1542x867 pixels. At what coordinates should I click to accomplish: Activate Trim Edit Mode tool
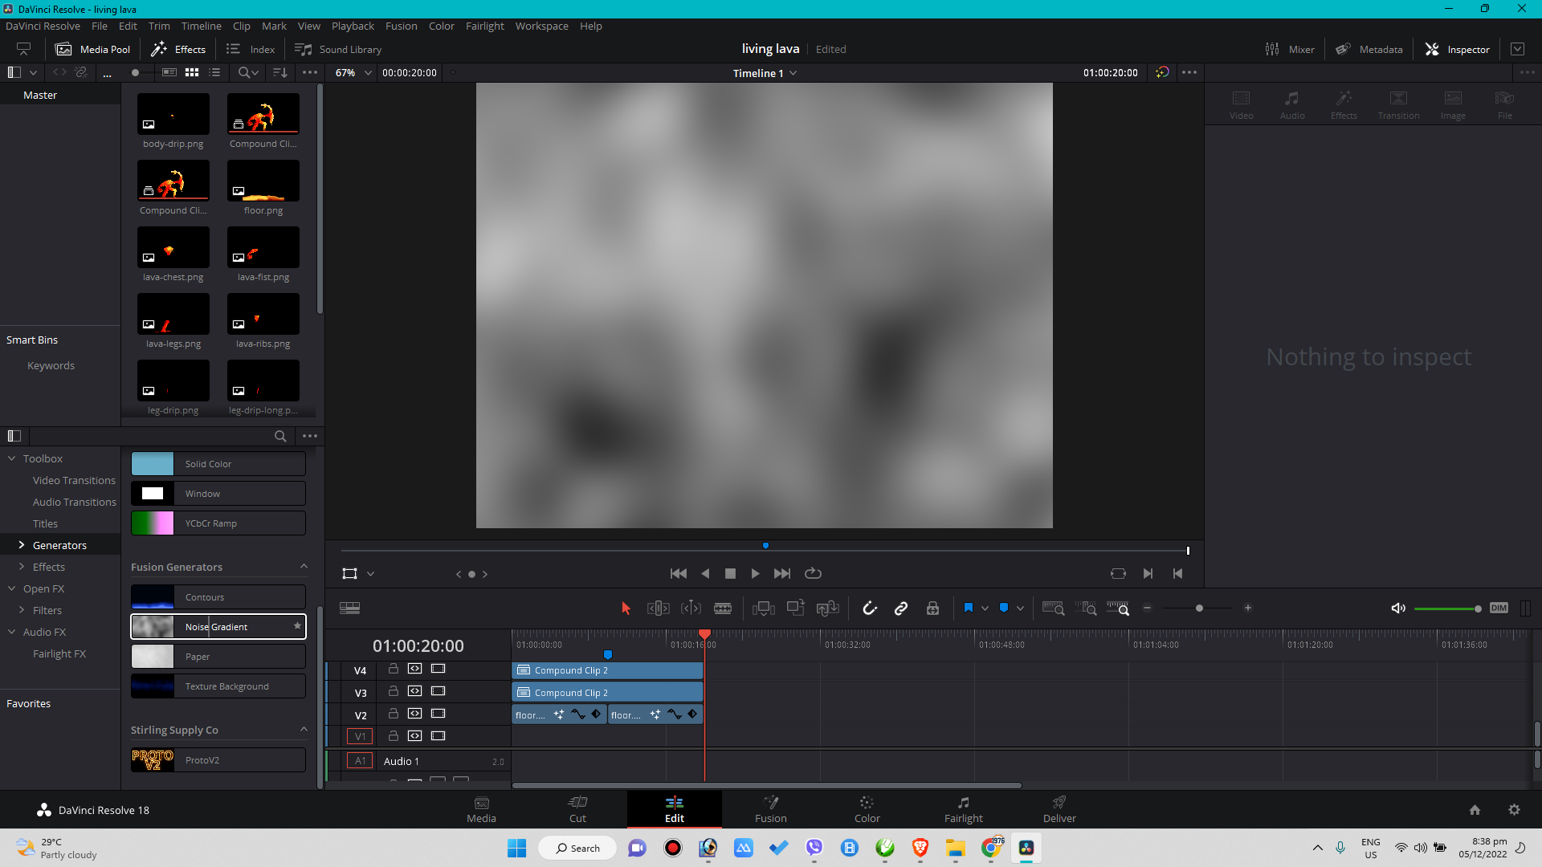click(x=659, y=609)
